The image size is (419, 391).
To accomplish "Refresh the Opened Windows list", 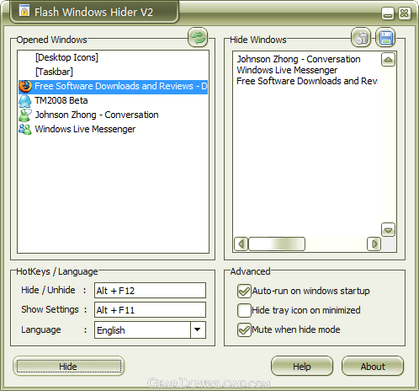I will pos(198,37).
